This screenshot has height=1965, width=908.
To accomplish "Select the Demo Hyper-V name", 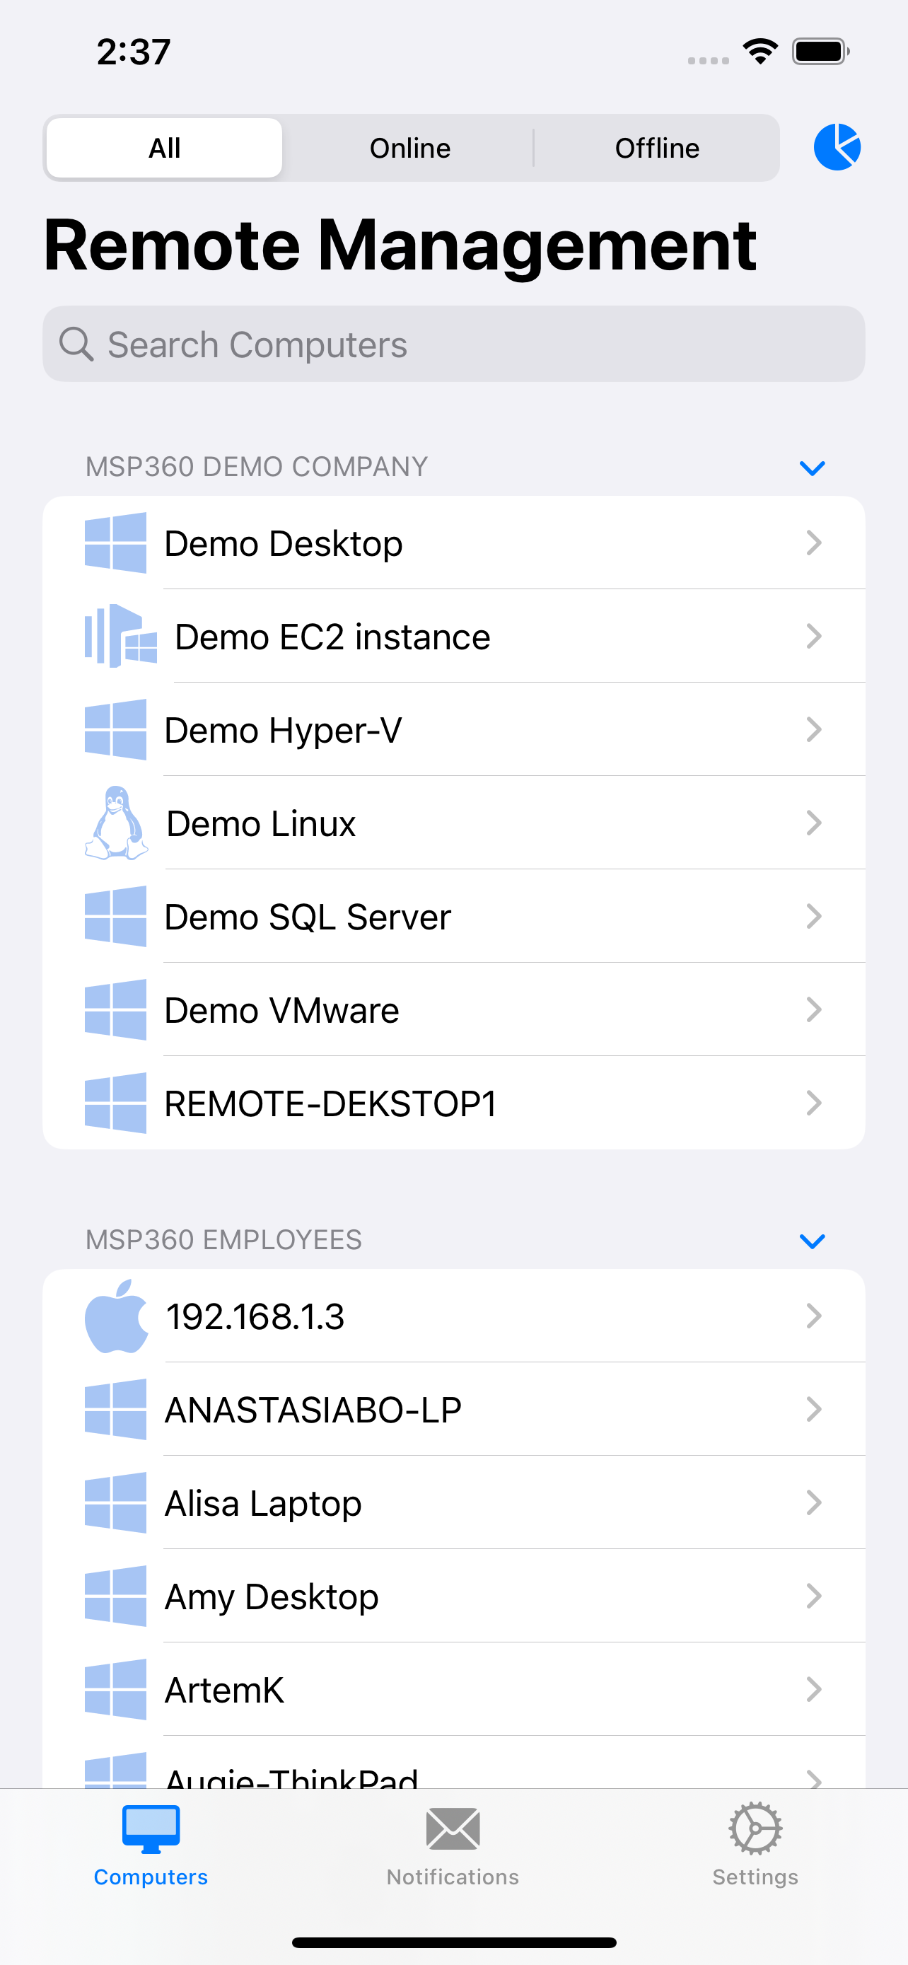I will (283, 731).
